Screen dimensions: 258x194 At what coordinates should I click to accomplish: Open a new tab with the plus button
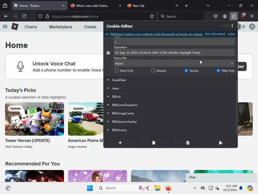[186, 6]
